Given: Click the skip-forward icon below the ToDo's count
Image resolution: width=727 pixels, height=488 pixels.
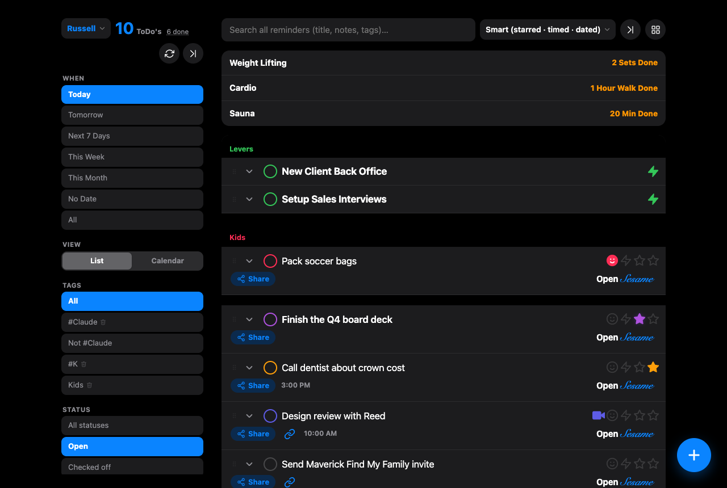Looking at the screenshot, I should [193, 53].
